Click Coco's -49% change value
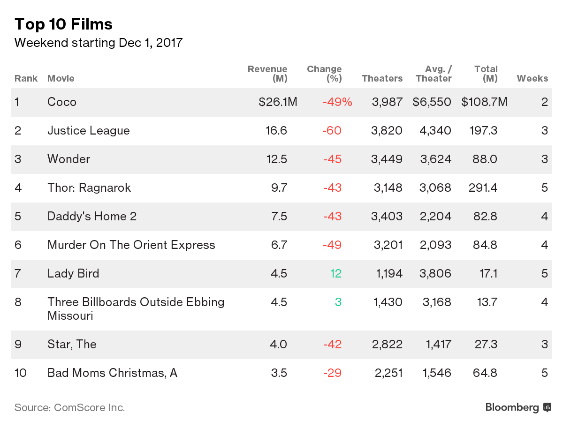Screen dimensions: 563x428 pos(337,102)
